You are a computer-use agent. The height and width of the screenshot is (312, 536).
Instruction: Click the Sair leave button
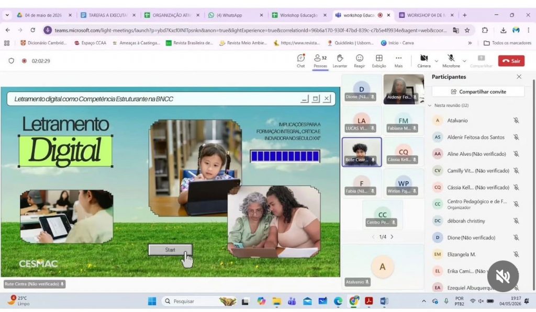click(511, 61)
